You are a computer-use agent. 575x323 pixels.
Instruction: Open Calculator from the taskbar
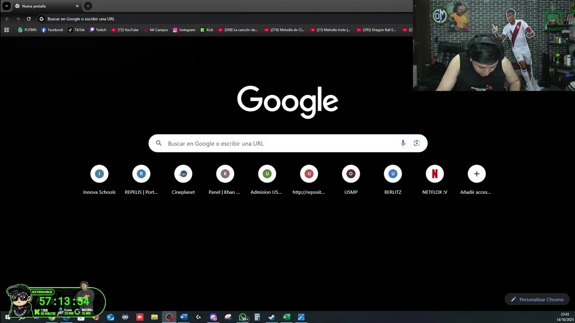click(257, 317)
